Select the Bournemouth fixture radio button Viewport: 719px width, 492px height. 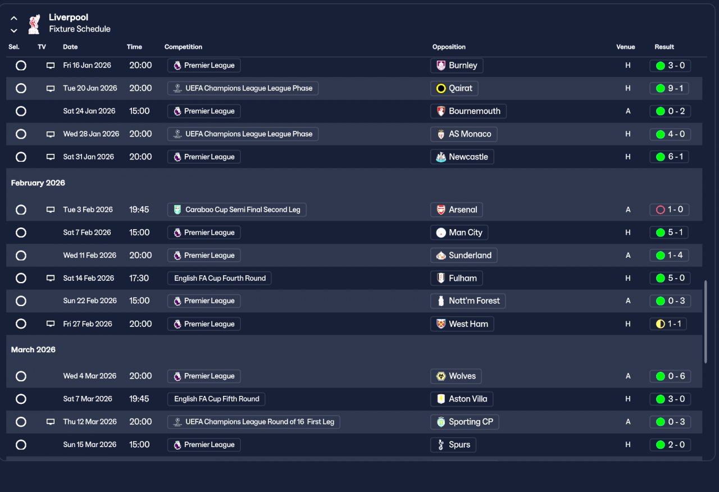[x=21, y=111]
